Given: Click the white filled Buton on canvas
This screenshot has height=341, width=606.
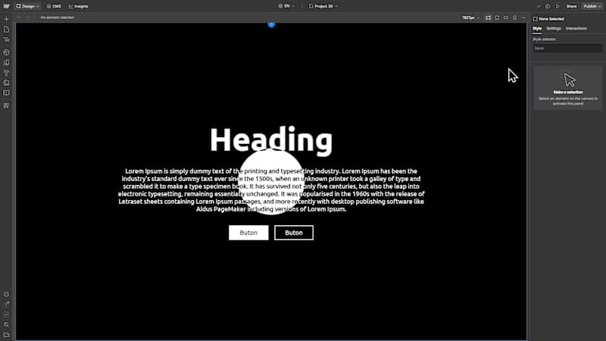Looking at the screenshot, I should pos(248,233).
